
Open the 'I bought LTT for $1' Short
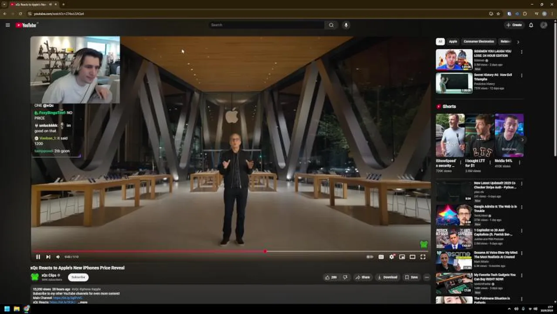coord(479,135)
